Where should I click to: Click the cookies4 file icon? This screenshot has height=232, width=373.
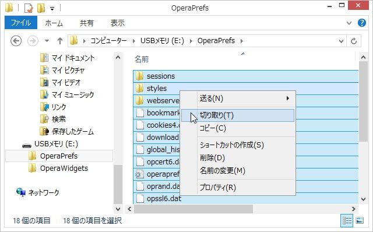140,125
